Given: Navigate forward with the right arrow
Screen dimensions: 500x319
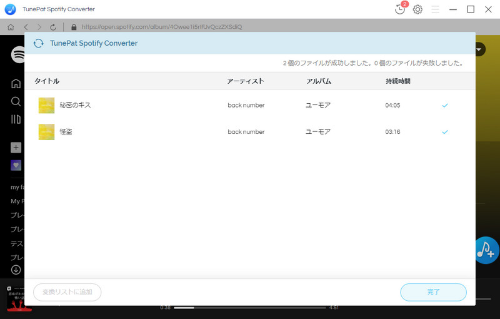Looking at the screenshot, I should point(39,27).
